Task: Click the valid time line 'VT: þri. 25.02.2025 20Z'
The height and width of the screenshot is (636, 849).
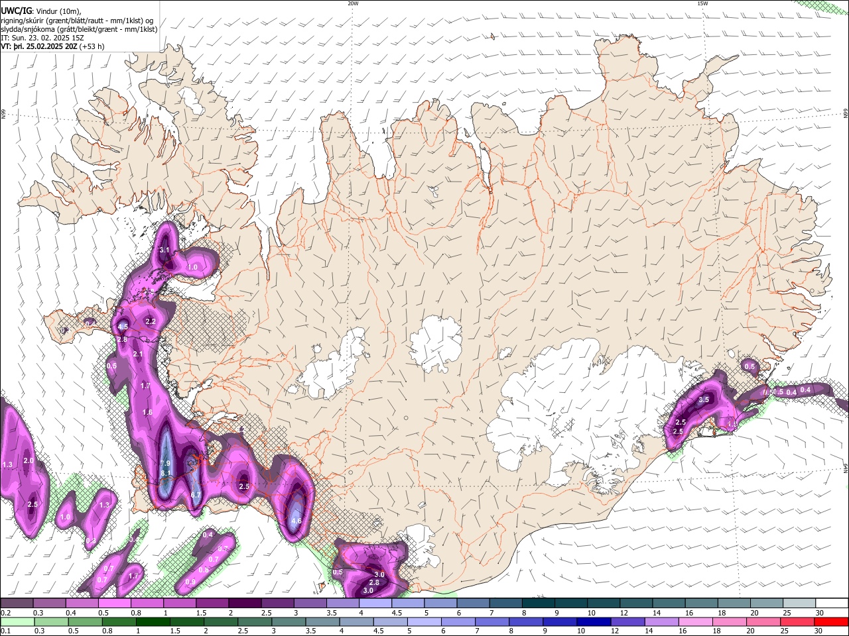Action: pyautogui.click(x=39, y=46)
